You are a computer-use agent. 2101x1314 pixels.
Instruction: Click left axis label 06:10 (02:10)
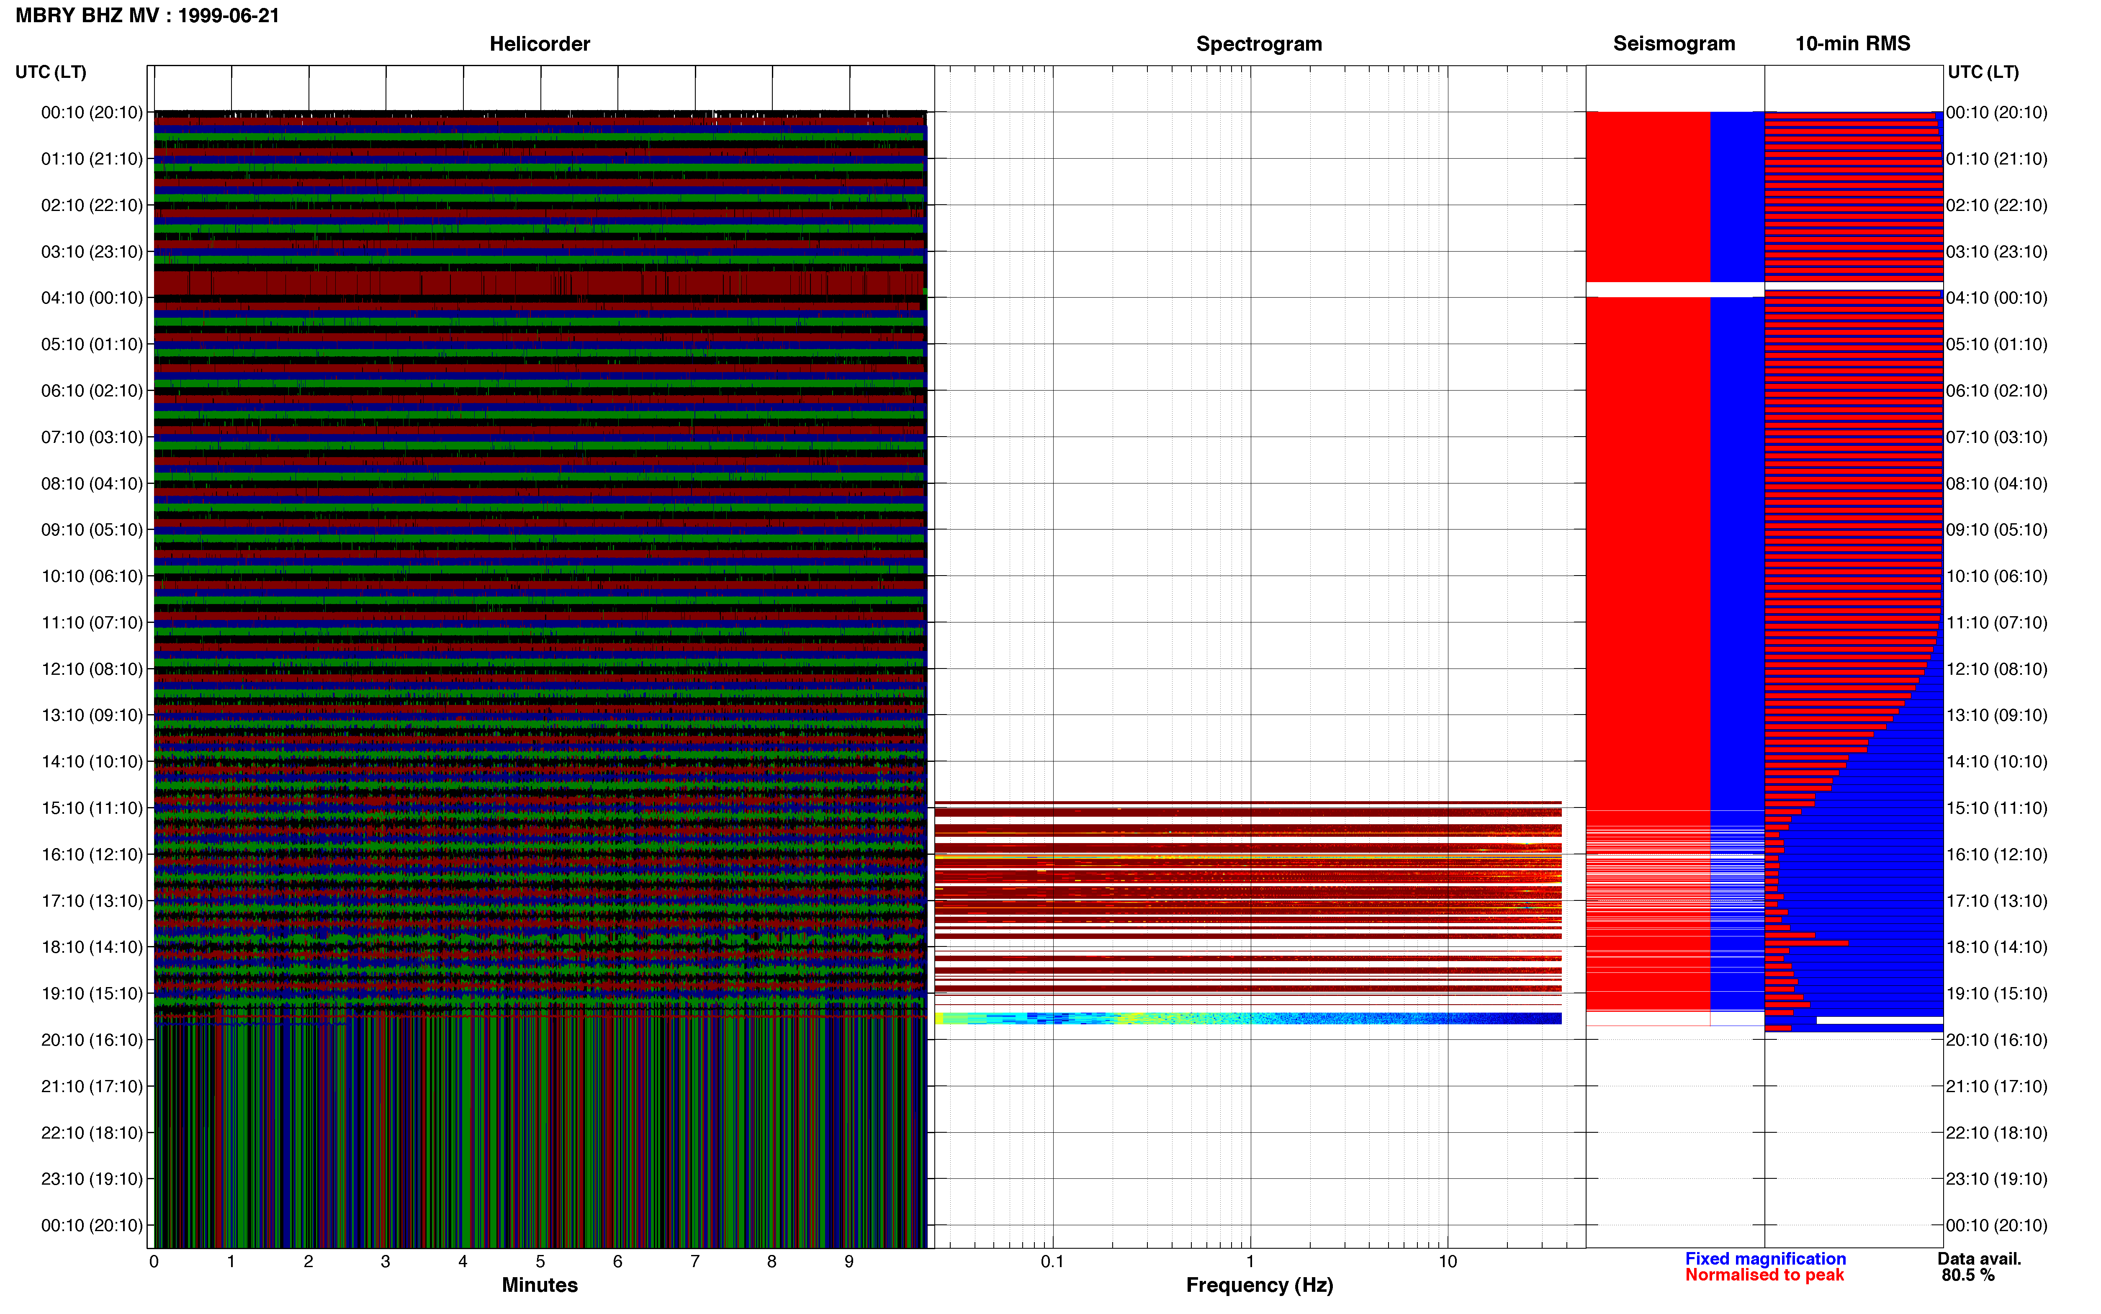click(92, 391)
